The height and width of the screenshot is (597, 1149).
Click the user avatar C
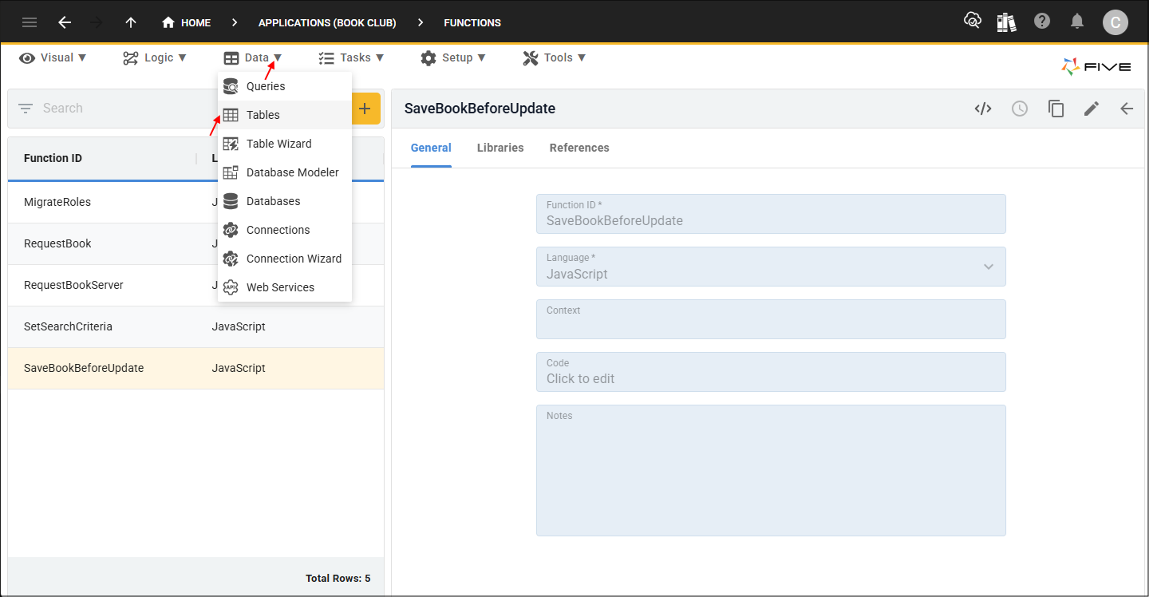(x=1115, y=22)
